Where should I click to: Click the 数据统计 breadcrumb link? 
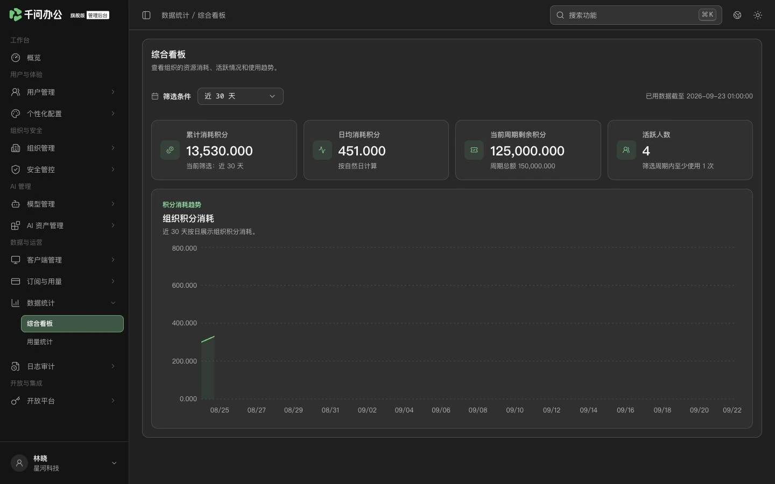(175, 15)
